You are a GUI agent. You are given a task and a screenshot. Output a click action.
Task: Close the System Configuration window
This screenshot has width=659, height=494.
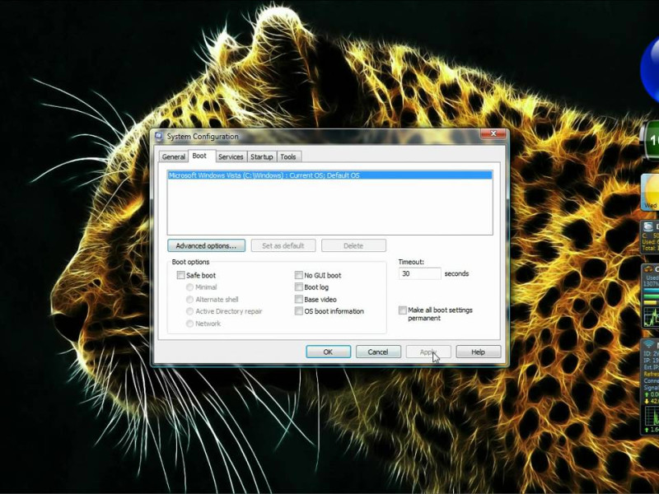493,133
